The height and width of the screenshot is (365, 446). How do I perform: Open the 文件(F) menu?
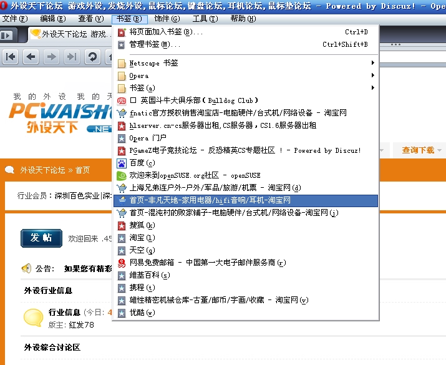(x=15, y=19)
